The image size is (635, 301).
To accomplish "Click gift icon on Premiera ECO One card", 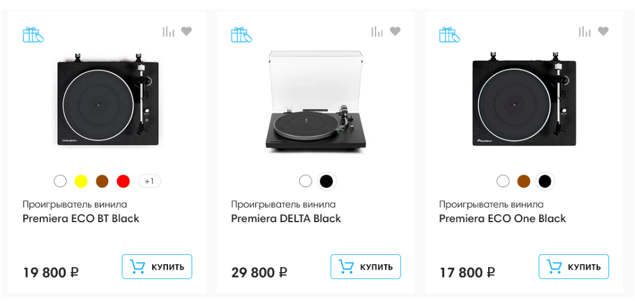I will (x=450, y=35).
